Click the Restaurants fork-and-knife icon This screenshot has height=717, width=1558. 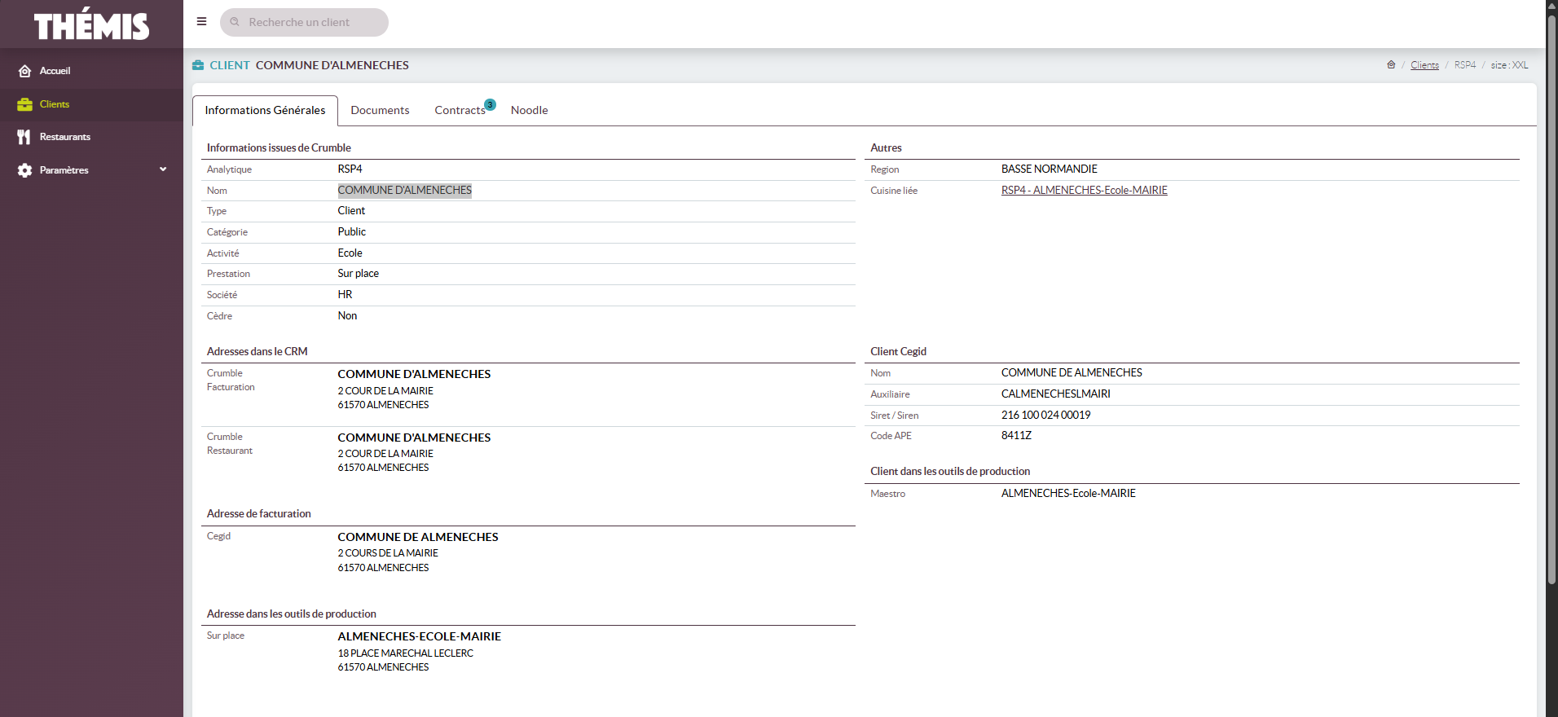[24, 137]
